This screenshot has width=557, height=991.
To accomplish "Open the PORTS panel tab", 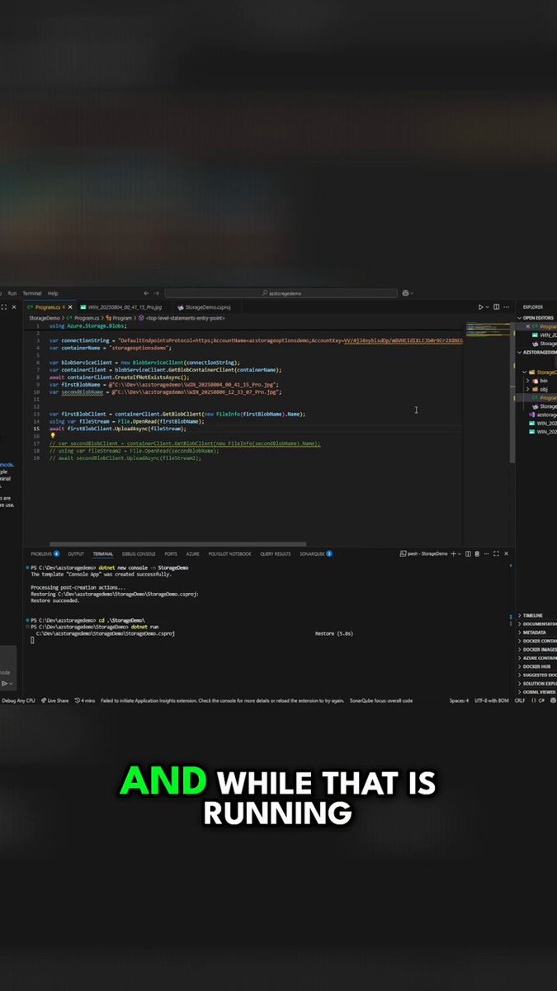I will pyautogui.click(x=171, y=554).
